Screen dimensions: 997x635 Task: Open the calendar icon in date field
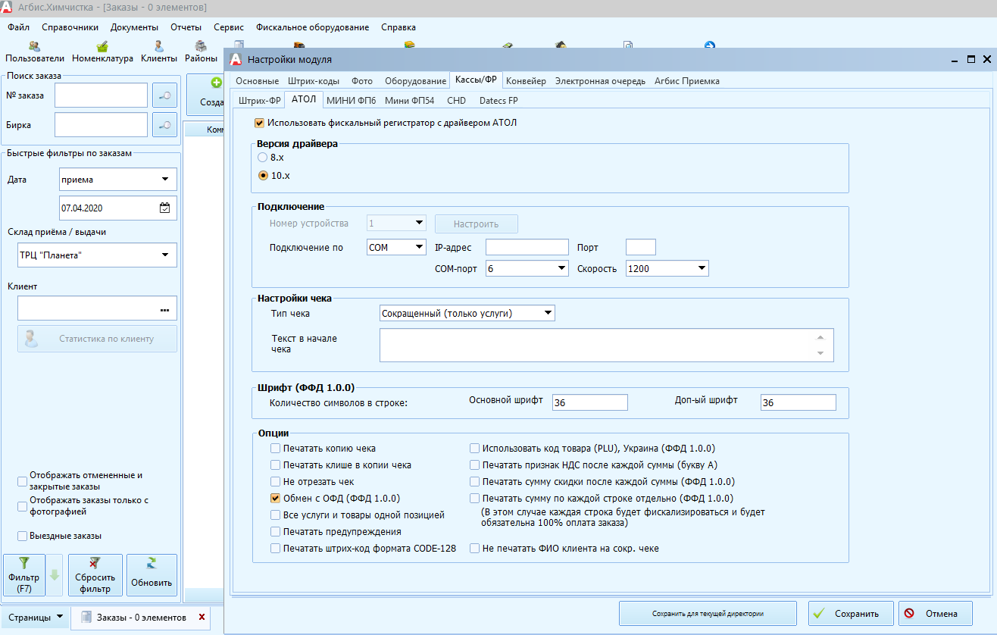165,208
